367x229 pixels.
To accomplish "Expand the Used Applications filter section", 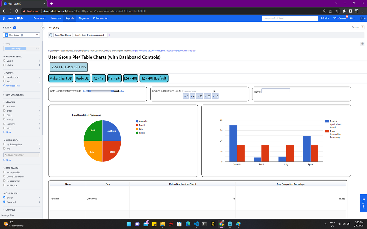I will coord(13,95).
